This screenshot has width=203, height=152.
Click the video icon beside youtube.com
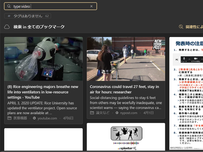pyautogui.click(x=34, y=118)
